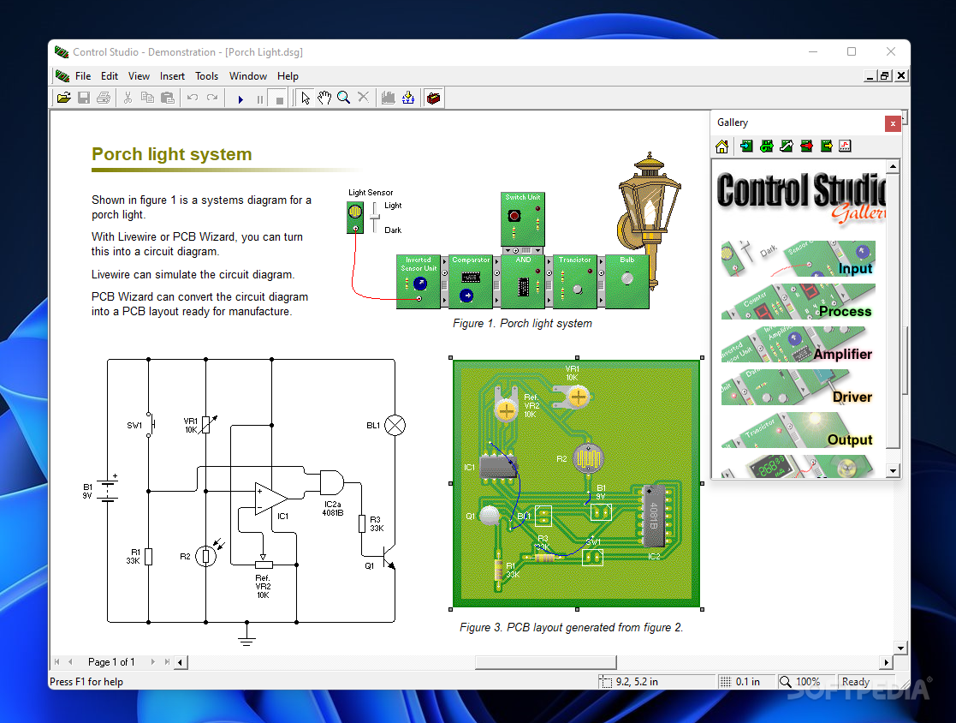
Task: Select the Output gallery category
Action: (798, 429)
